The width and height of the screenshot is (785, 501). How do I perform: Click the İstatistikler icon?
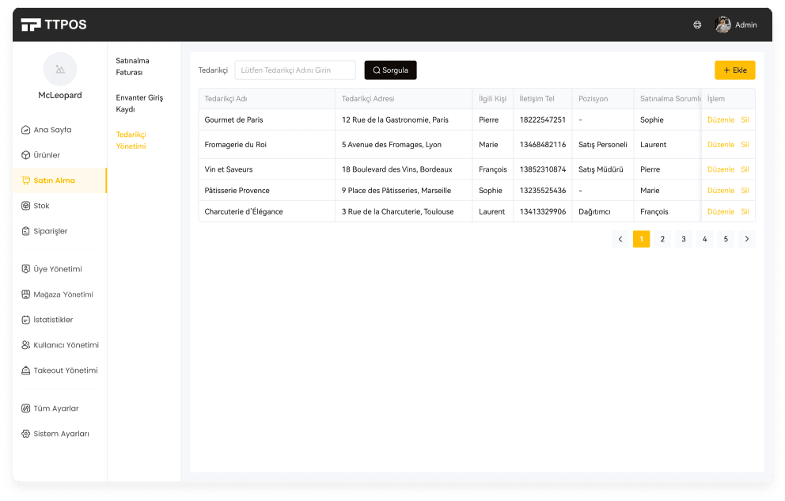[25, 320]
